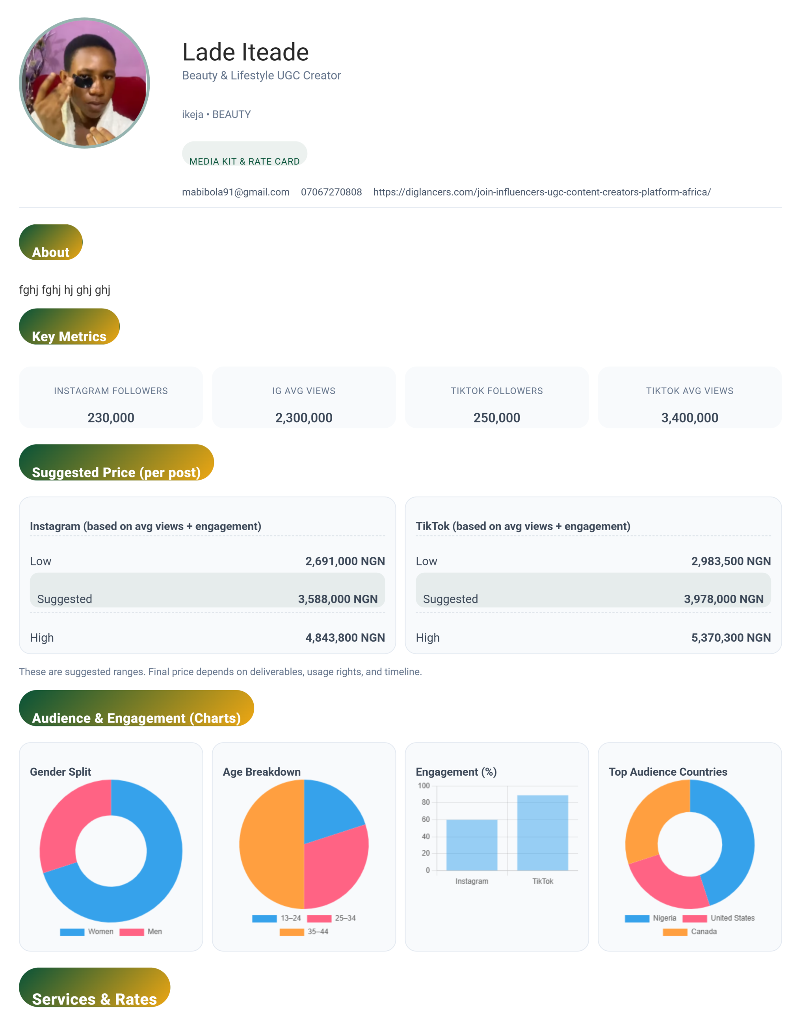Toggle the Women legend swatch in Gender Split
Image resolution: width=801 pixels, height=1009 pixels.
[72, 932]
